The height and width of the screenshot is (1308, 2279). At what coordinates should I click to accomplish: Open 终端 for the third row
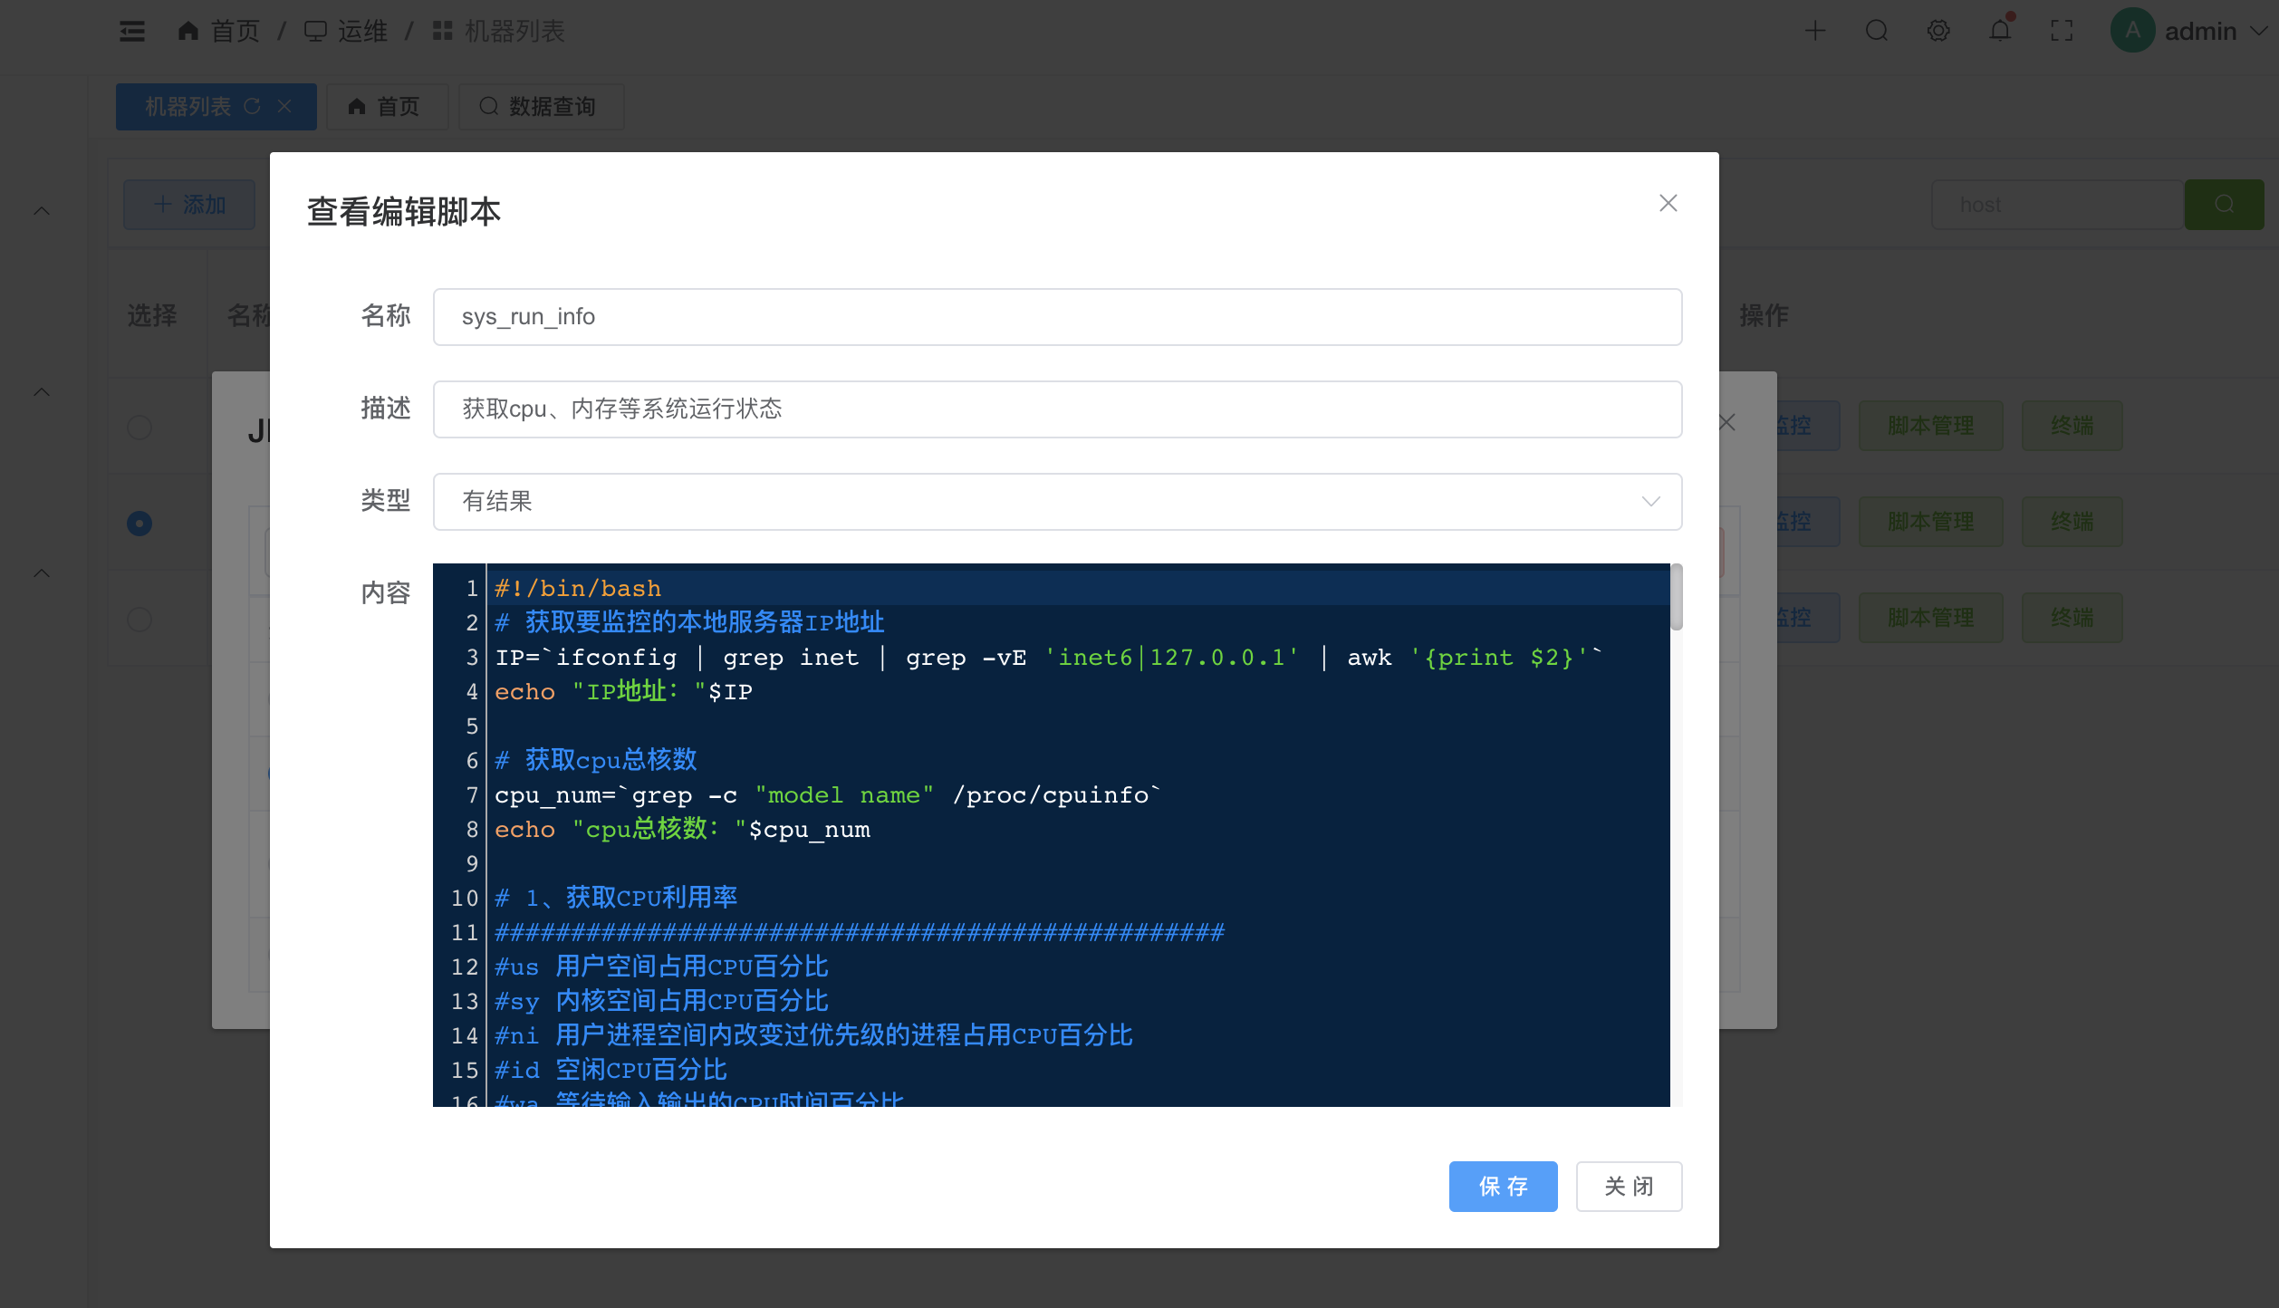point(2072,618)
